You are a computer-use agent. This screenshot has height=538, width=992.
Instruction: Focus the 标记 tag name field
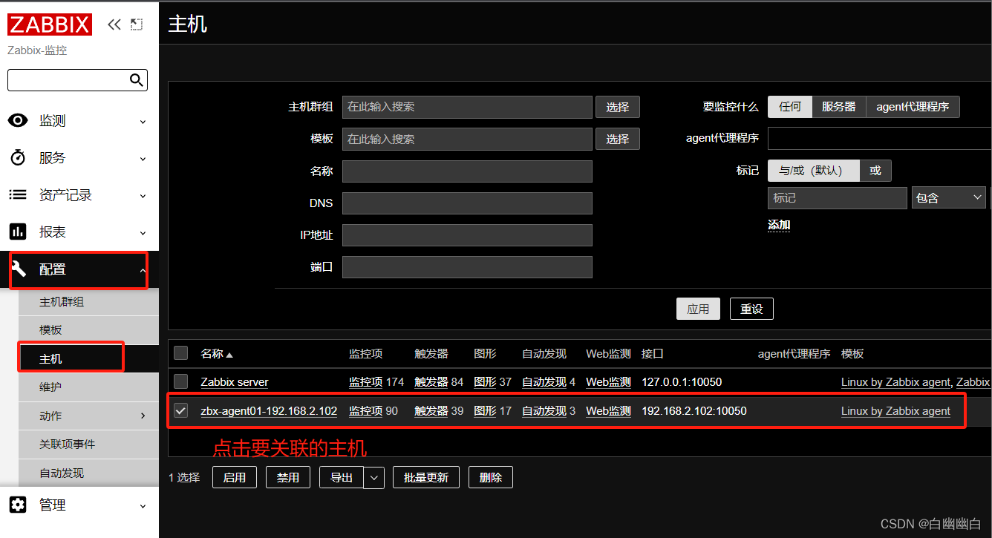pyautogui.click(x=838, y=197)
